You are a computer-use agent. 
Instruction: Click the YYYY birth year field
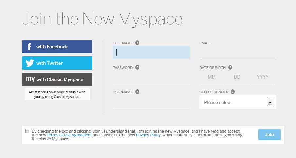click(x=263, y=77)
